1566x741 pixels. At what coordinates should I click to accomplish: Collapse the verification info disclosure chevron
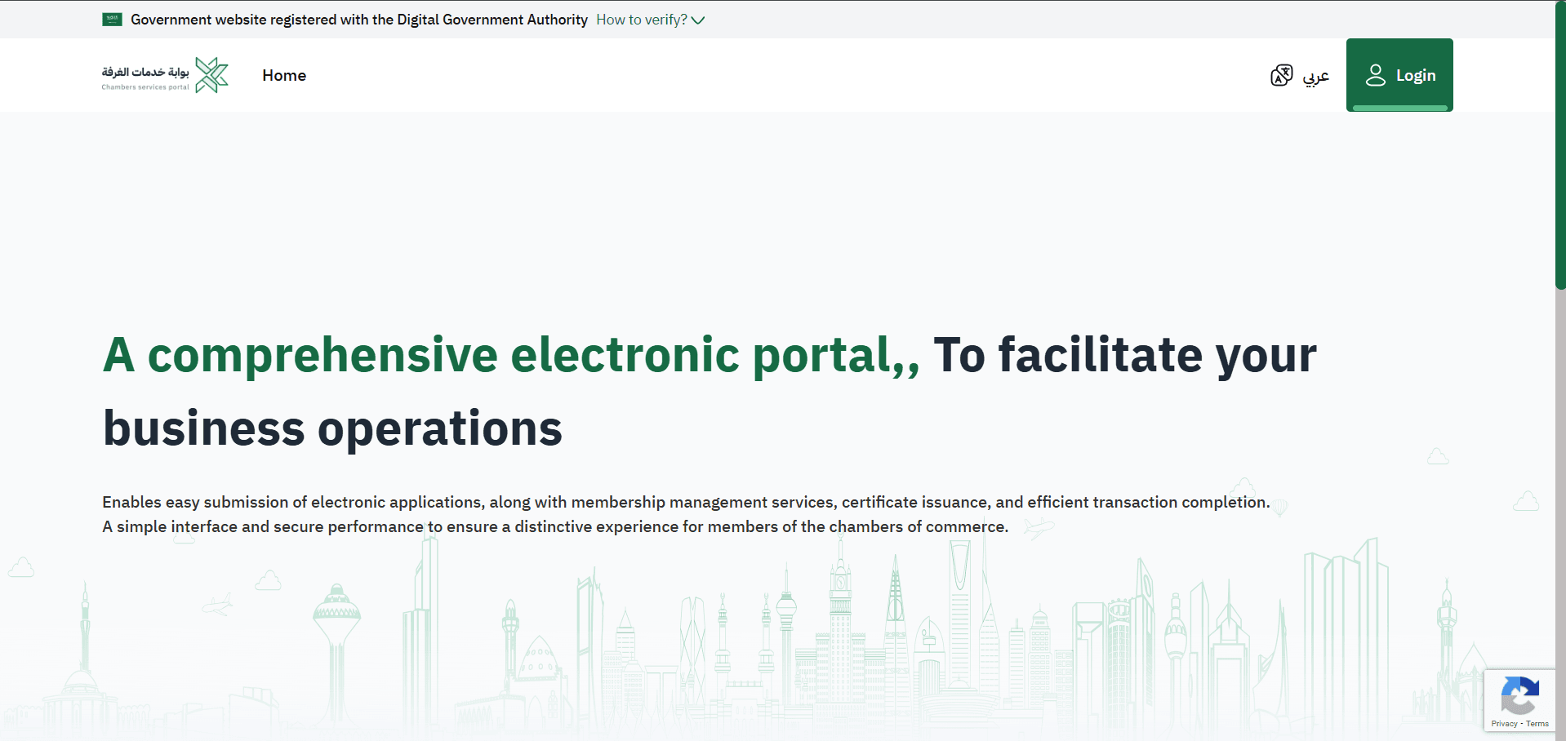[x=699, y=20]
